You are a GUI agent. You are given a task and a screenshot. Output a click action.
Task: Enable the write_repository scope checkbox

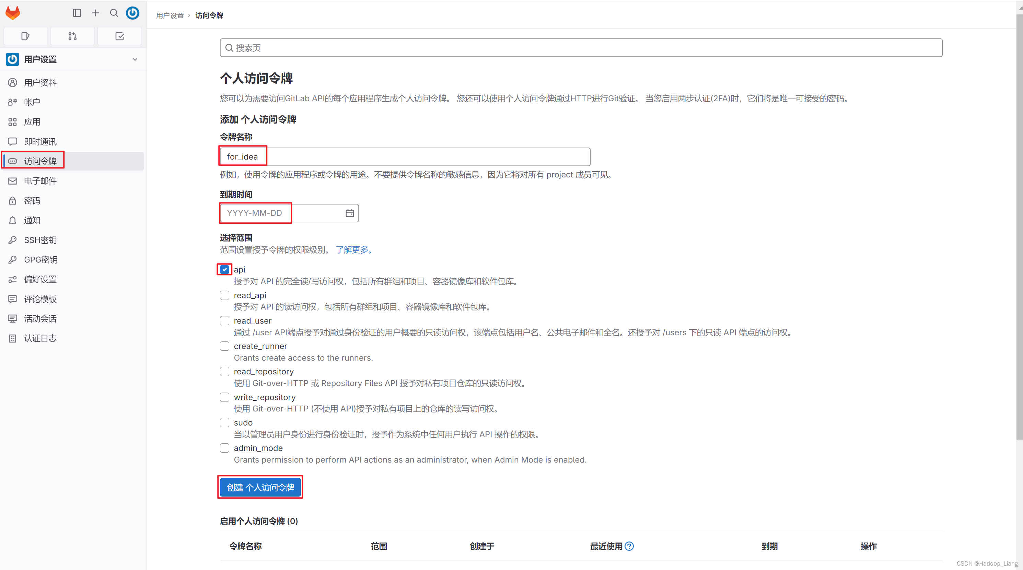(x=224, y=397)
